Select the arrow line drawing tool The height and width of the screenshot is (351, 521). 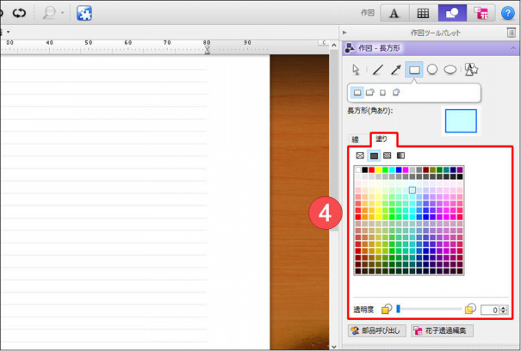coord(396,70)
